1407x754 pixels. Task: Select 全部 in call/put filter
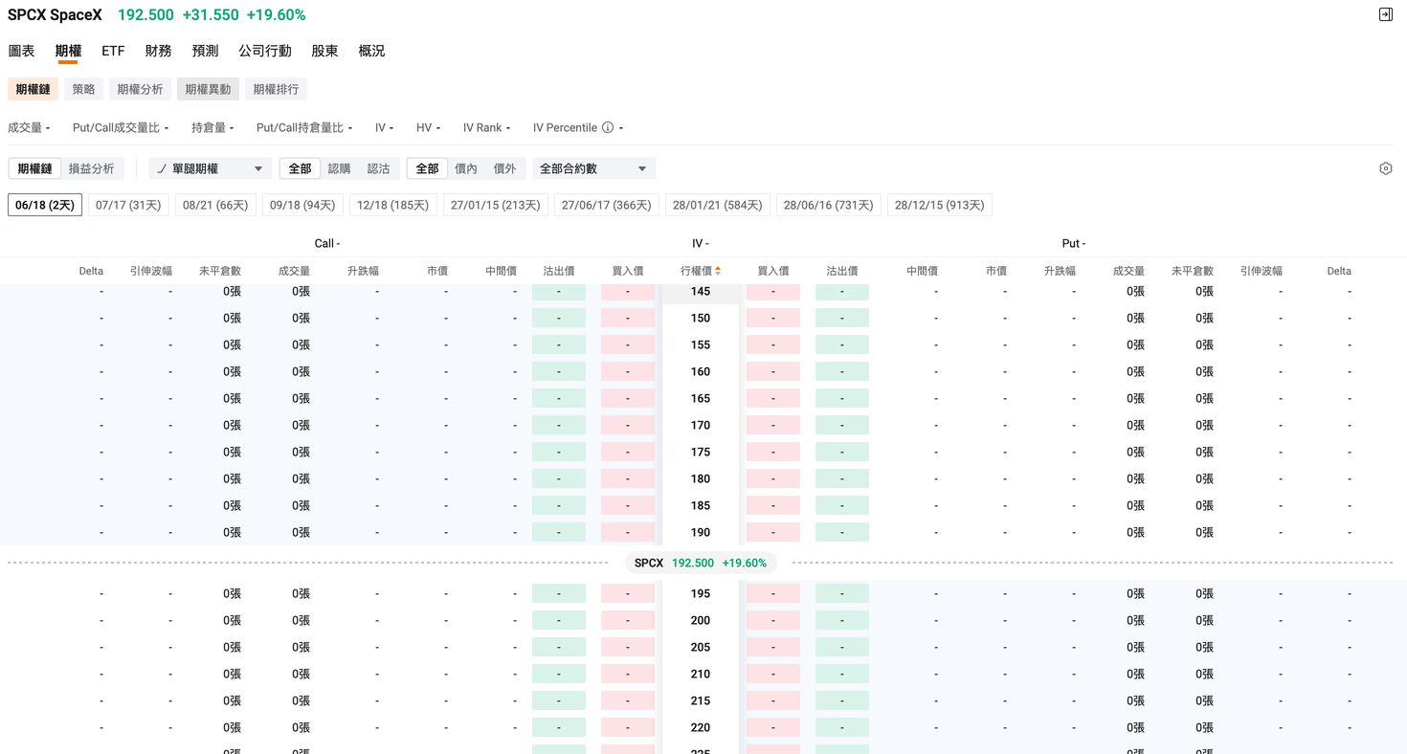click(300, 168)
